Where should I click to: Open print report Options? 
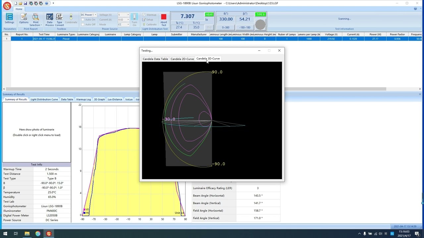click(x=24, y=19)
